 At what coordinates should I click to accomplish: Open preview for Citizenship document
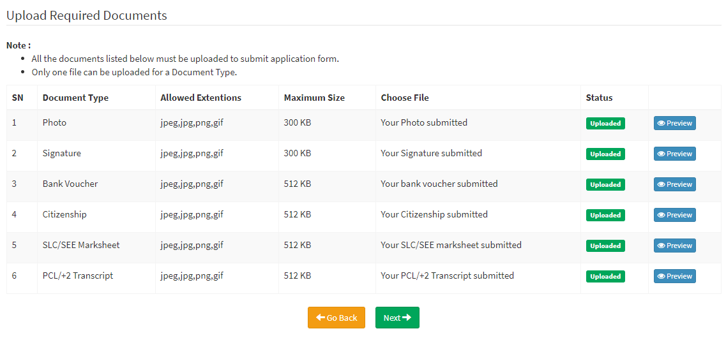tap(675, 214)
